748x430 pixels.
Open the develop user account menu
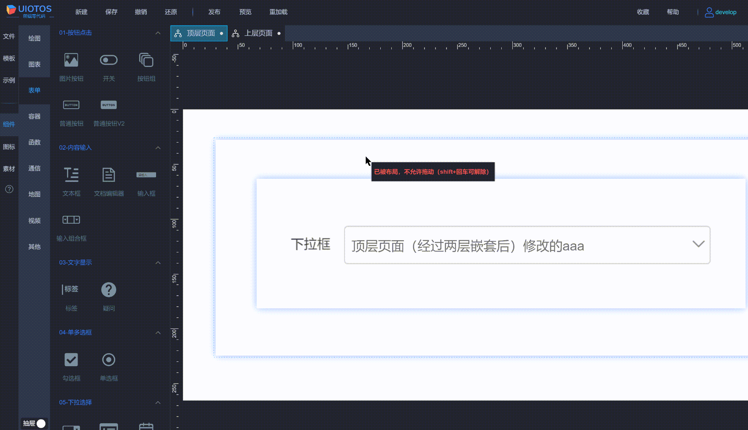click(x=725, y=12)
